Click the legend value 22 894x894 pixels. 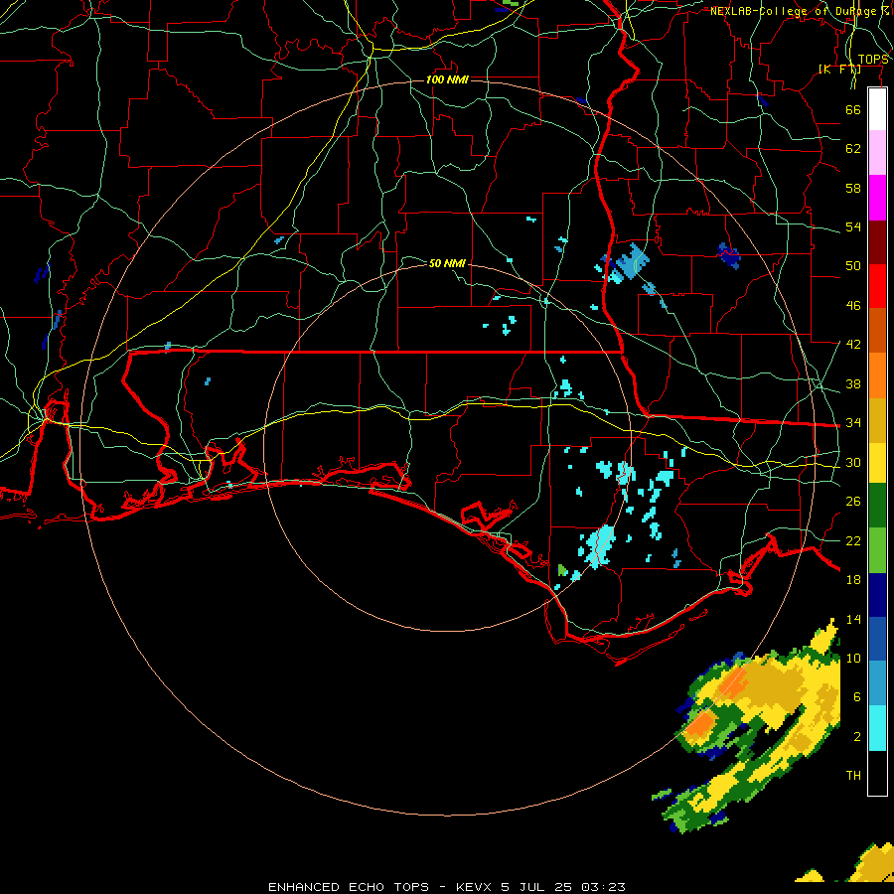click(853, 540)
